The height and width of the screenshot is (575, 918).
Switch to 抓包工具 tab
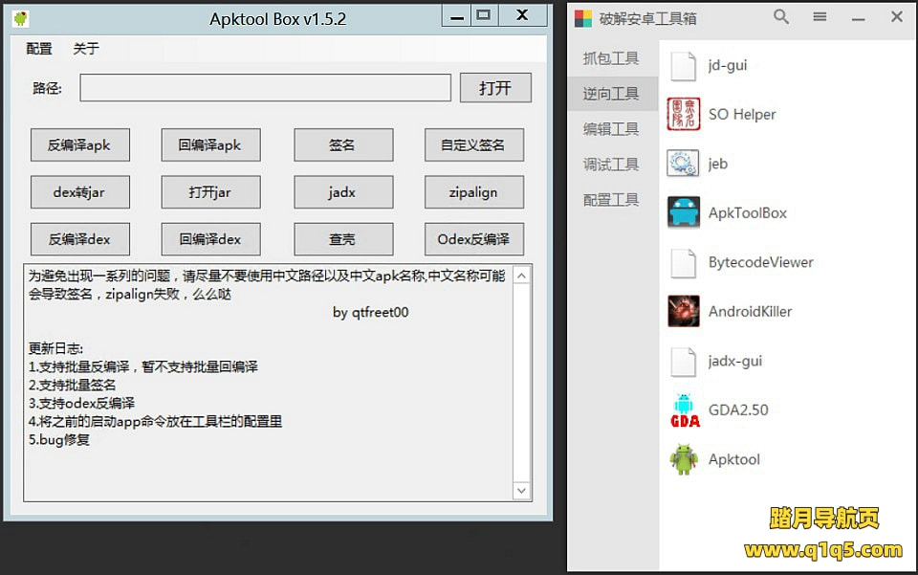pyautogui.click(x=611, y=58)
